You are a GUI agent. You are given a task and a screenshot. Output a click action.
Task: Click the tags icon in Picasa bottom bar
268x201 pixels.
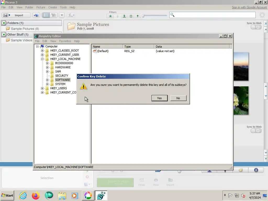click(x=241, y=170)
